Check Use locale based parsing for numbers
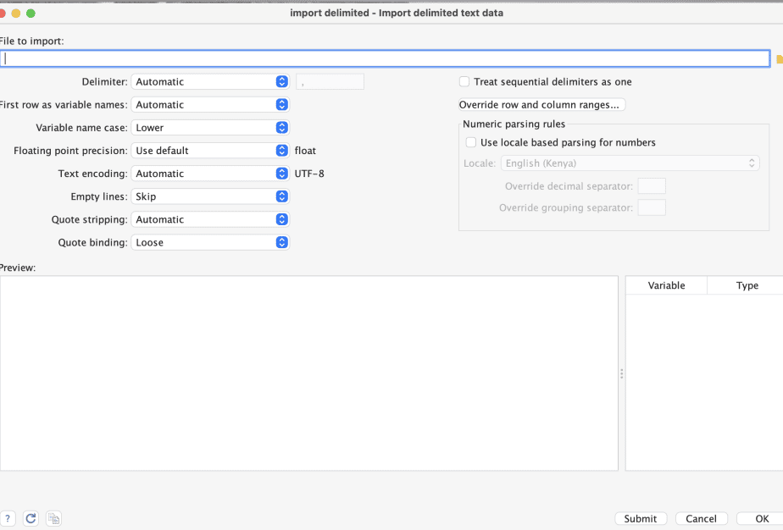This screenshot has height=530, width=783. [471, 142]
